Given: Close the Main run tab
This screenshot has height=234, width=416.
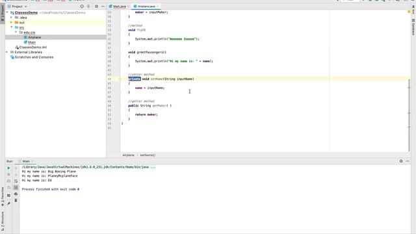Looking at the screenshot, I should 32,161.
